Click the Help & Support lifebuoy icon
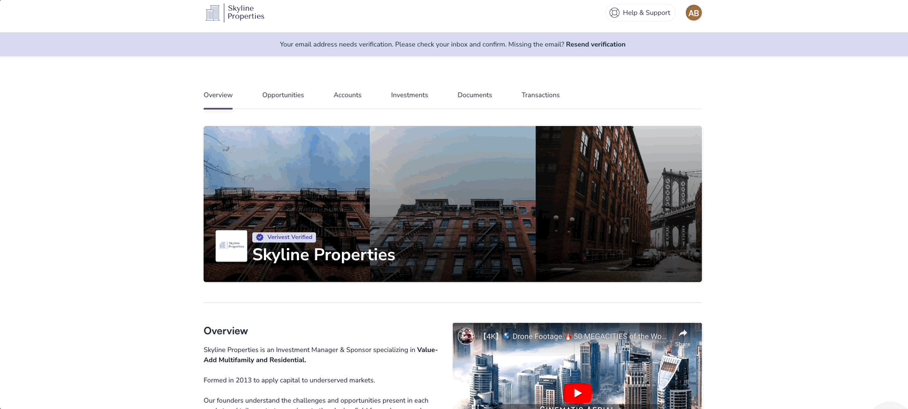This screenshot has height=409, width=908. click(x=614, y=13)
